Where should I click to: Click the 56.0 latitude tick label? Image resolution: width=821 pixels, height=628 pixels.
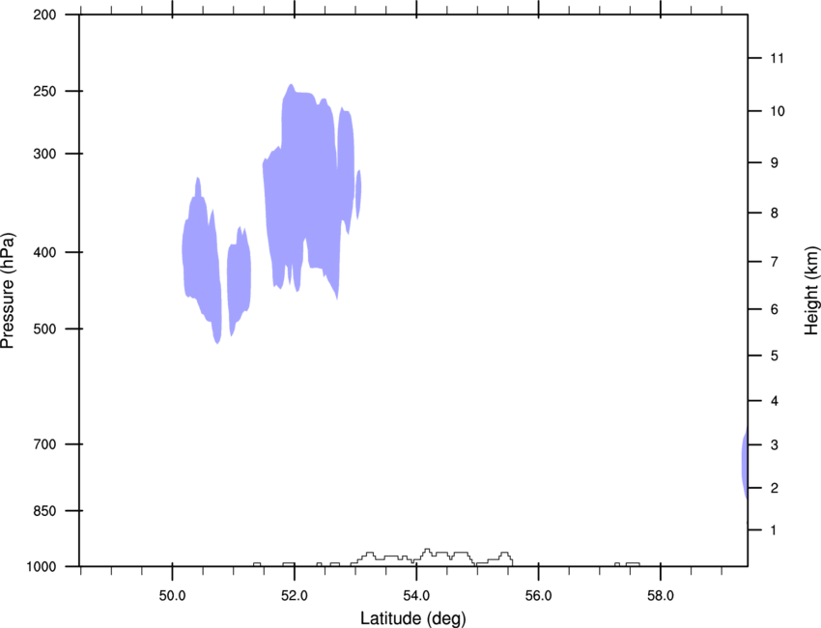pos(538,596)
